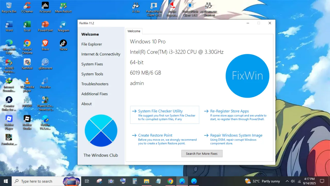Select the PPSSPP desktop icon
The height and width of the screenshot is (186, 330).
click(x=27, y=102)
